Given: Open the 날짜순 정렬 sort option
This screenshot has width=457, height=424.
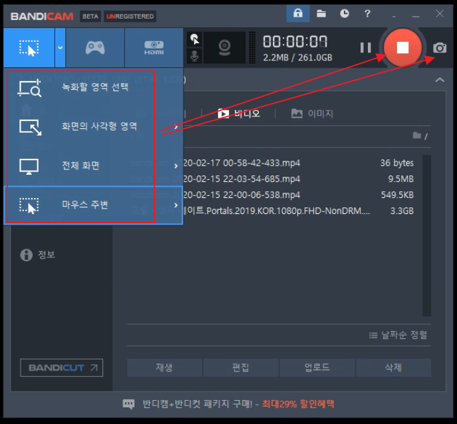Looking at the screenshot, I should (398, 335).
